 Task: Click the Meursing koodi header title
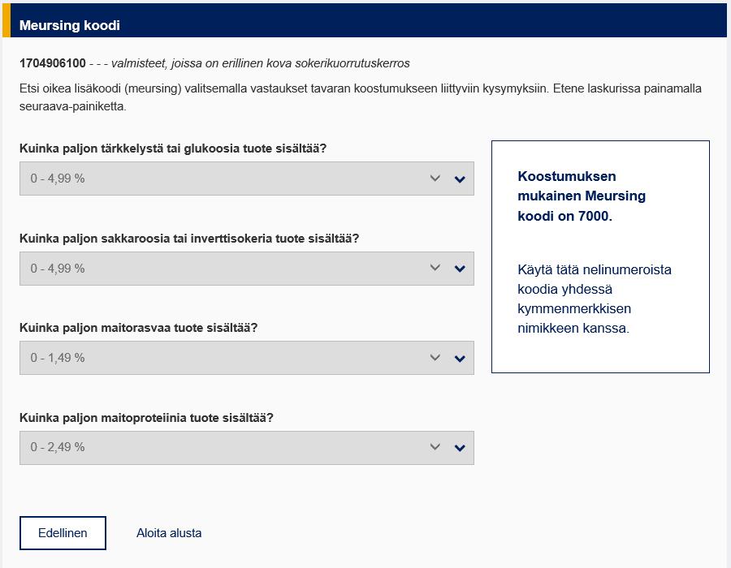pyautogui.click(x=70, y=25)
